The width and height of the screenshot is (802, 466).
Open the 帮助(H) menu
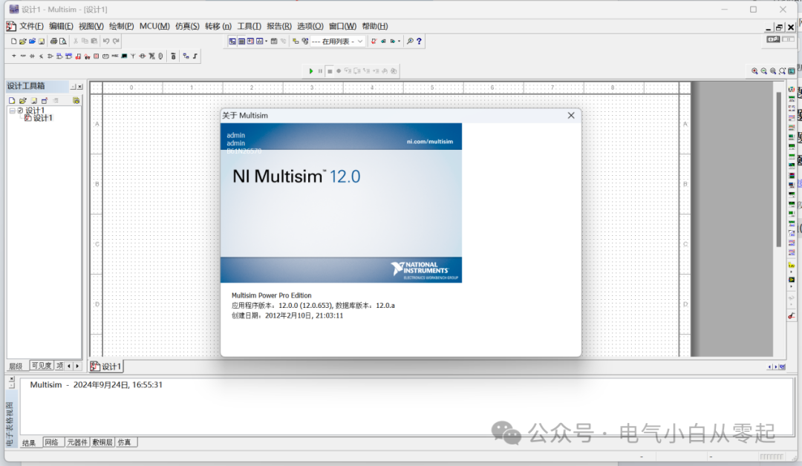click(x=375, y=26)
